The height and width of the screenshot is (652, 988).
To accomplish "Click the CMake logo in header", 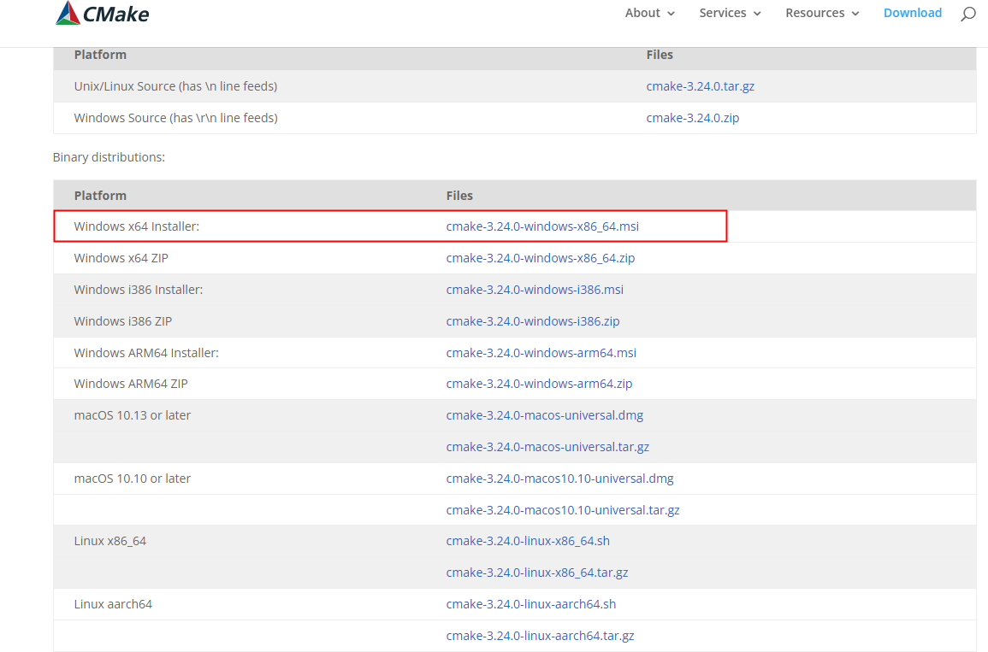I will (x=102, y=13).
